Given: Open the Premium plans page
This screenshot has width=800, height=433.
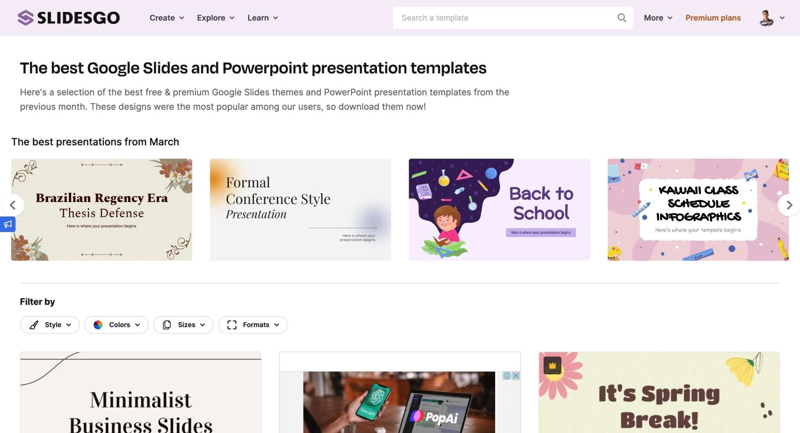Looking at the screenshot, I should (712, 18).
